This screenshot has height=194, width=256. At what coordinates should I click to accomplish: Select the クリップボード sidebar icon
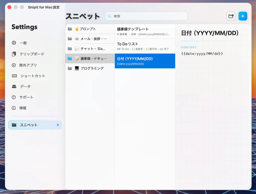coord(14,54)
